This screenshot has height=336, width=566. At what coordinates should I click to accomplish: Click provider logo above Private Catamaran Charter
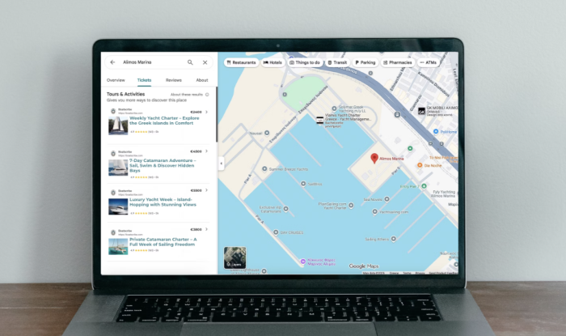[113, 232]
